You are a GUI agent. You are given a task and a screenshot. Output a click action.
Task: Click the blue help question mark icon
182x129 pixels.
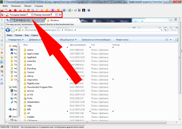[x=89, y=10]
